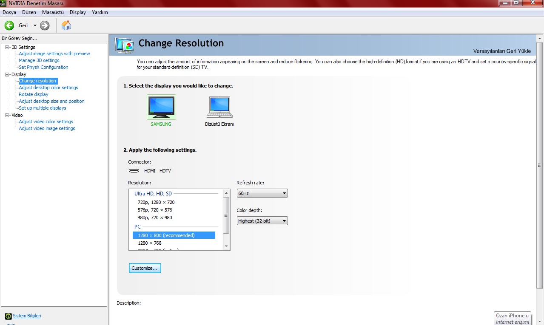Image resolution: width=544 pixels, height=325 pixels.
Task: Open Back history dropdown arrow
Action: pos(35,25)
